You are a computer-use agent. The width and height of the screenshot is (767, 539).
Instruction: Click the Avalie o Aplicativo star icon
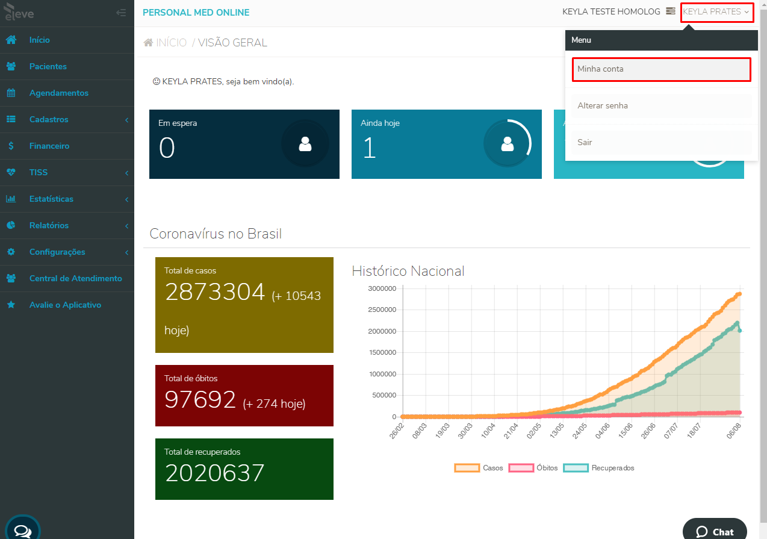tap(11, 305)
